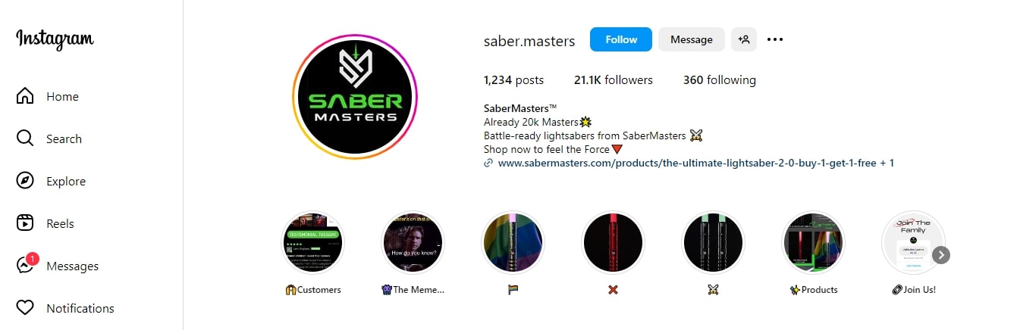Open the Explore compass icon
The height and width of the screenshot is (330, 1017).
pos(25,181)
